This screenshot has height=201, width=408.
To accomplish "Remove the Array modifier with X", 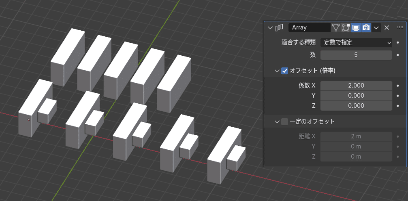I will coord(387,27).
